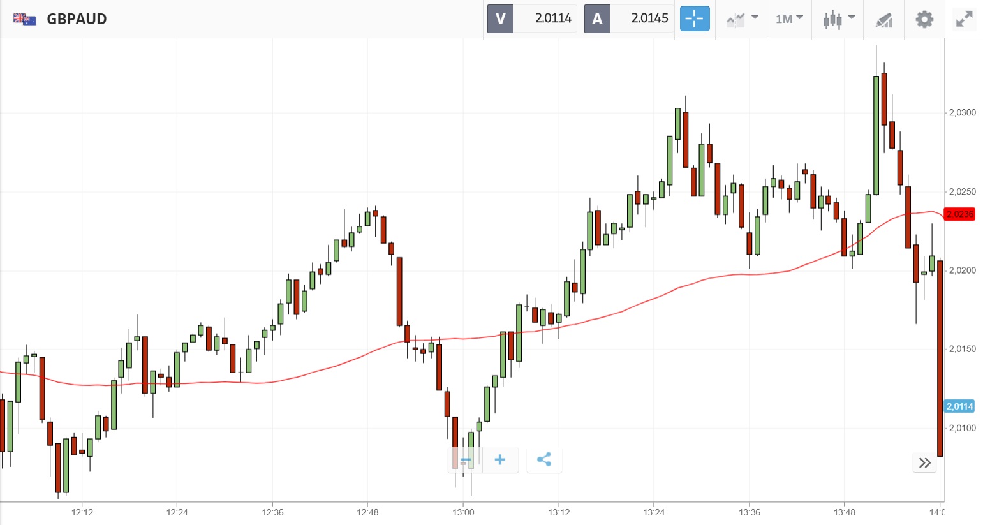Expand chart to fullscreen

point(964,19)
